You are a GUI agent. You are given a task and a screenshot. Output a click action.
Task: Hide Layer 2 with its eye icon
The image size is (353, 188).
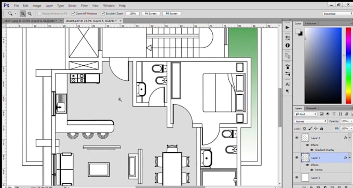point(297,178)
